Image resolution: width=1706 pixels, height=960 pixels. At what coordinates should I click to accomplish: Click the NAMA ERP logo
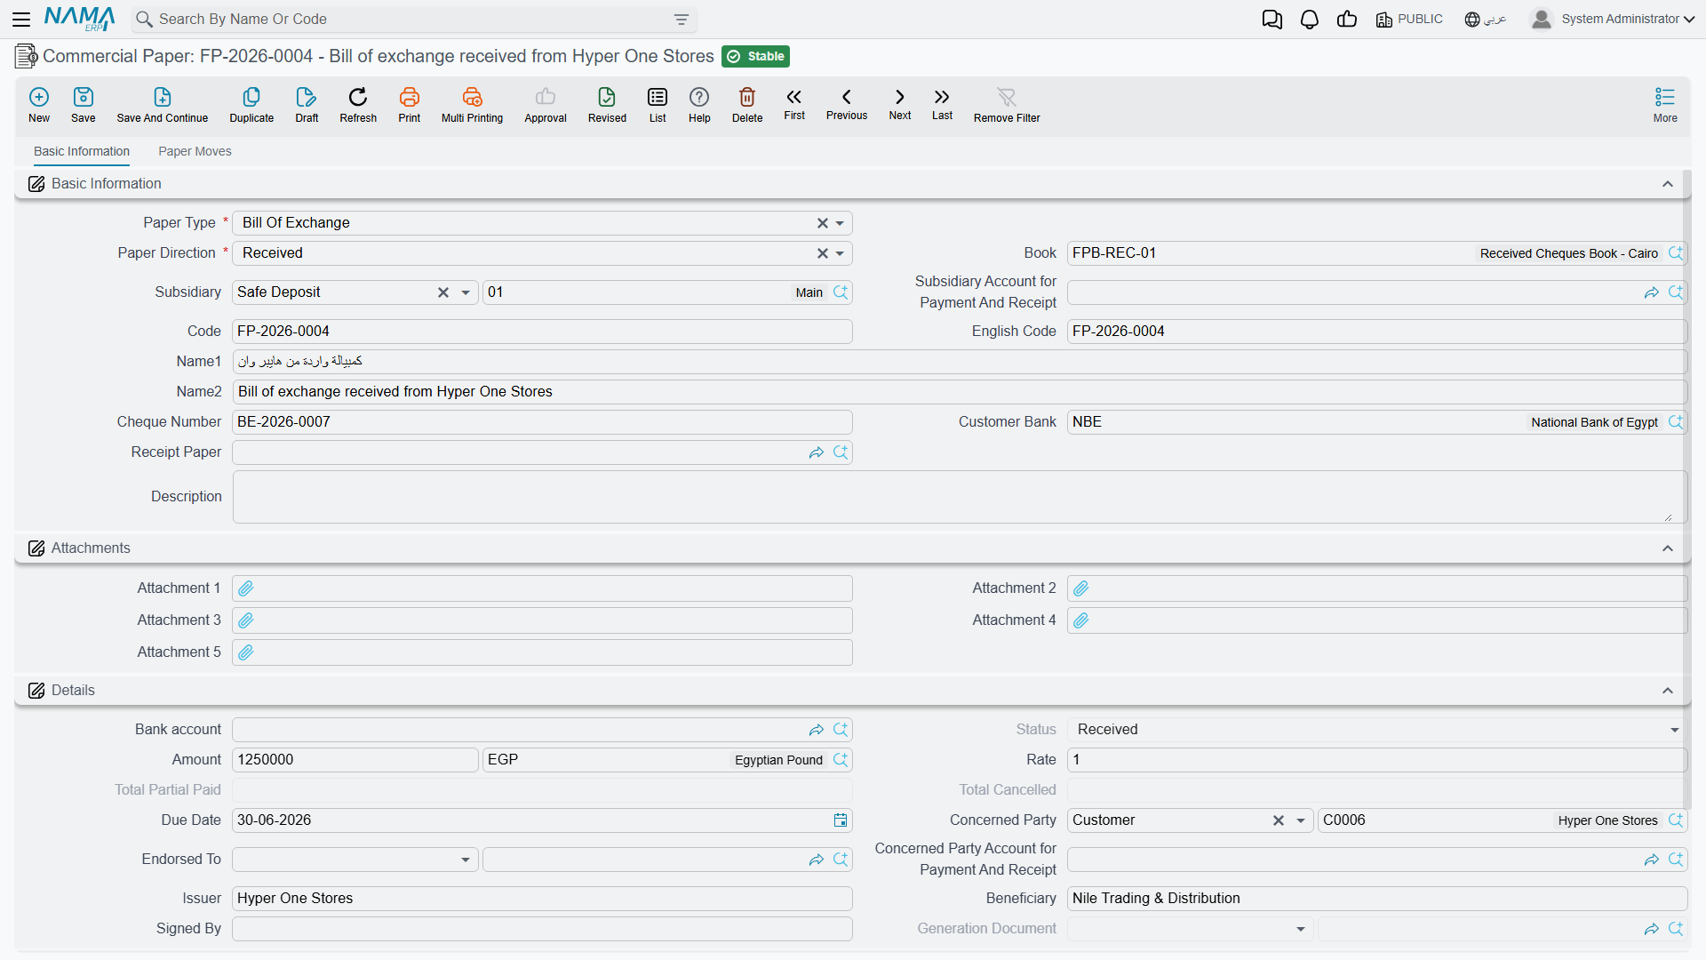coord(79,19)
